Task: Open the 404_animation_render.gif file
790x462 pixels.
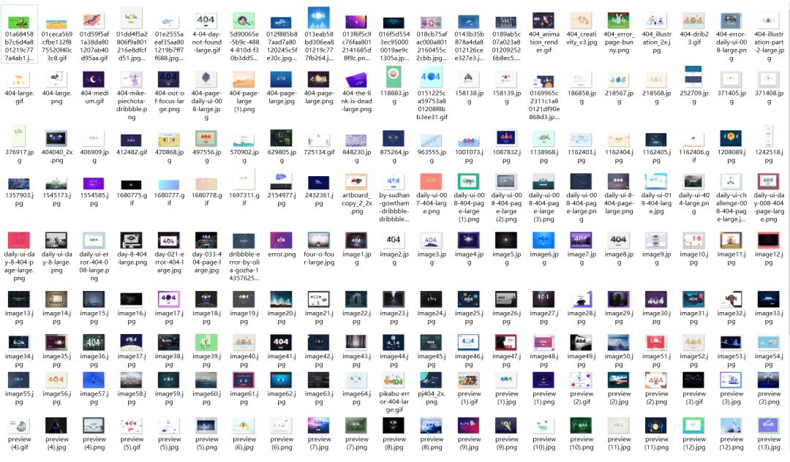Action: click(543, 20)
